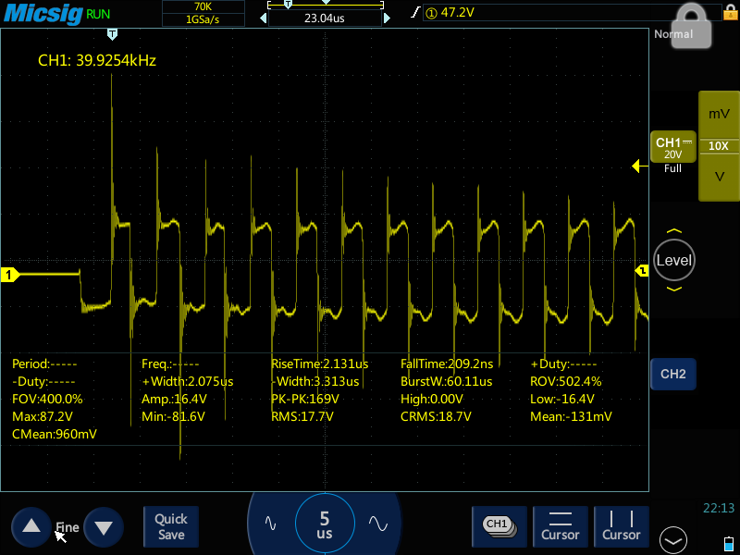This screenshot has width=740, height=555.
Task: Select the Min:-81.6V measurement
Action: 173,417
